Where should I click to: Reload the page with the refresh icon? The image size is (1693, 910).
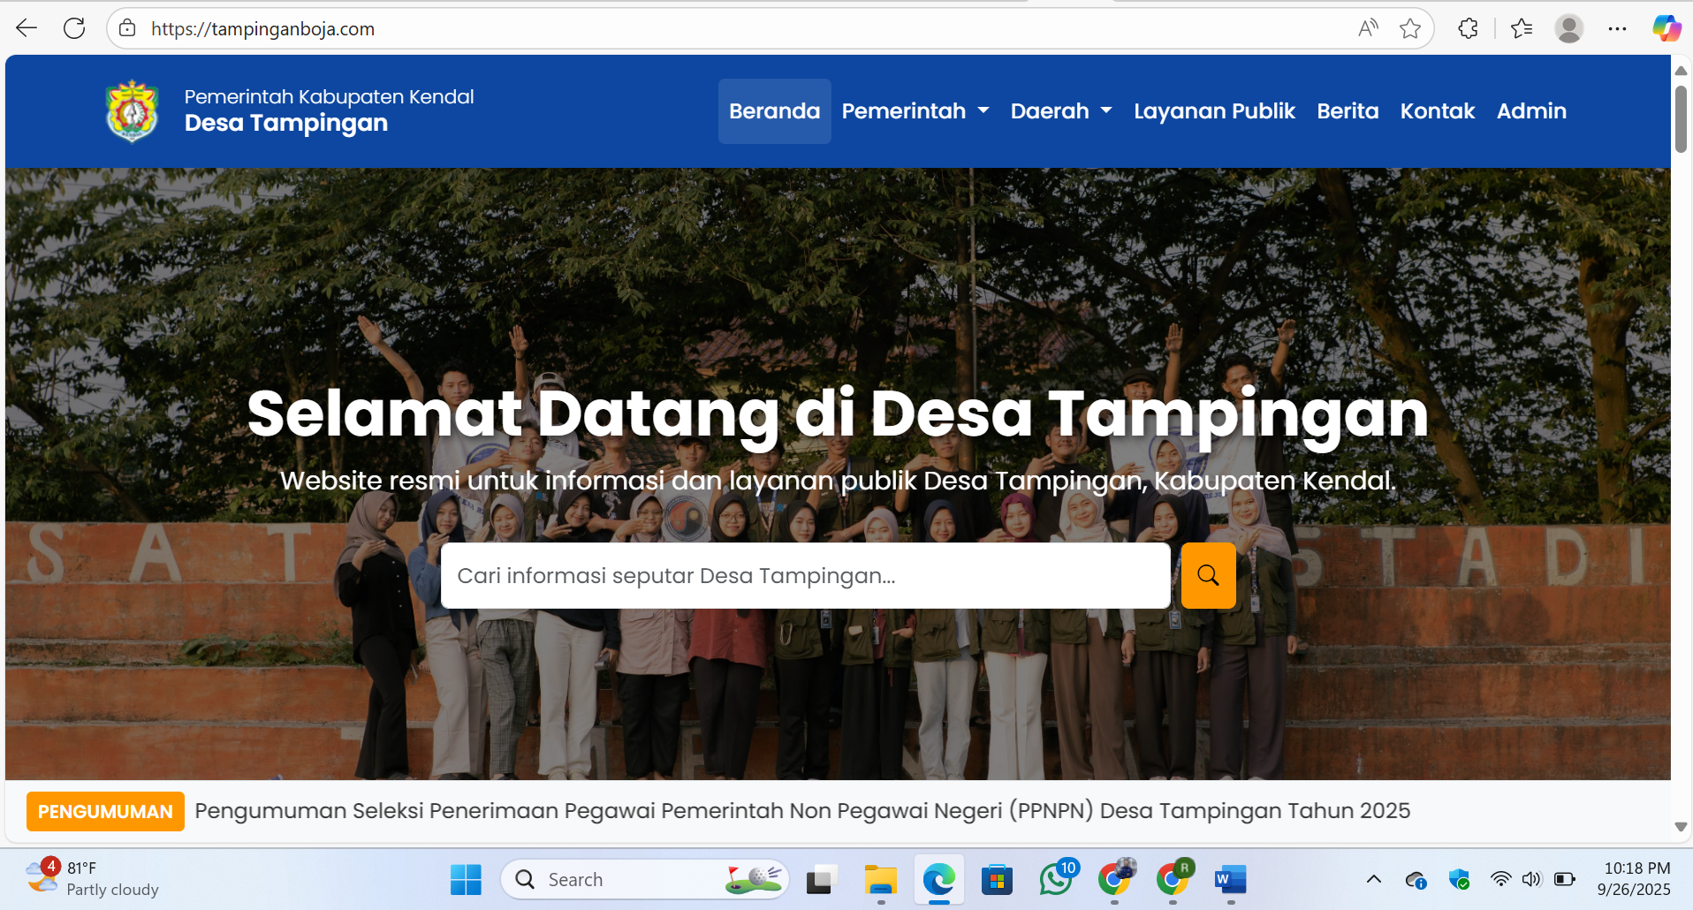coord(74,27)
